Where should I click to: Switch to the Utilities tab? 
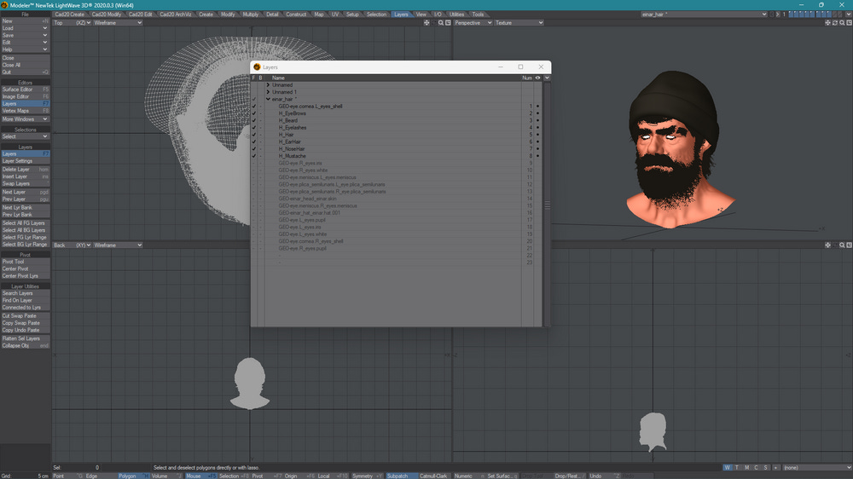tap(456, 14)
